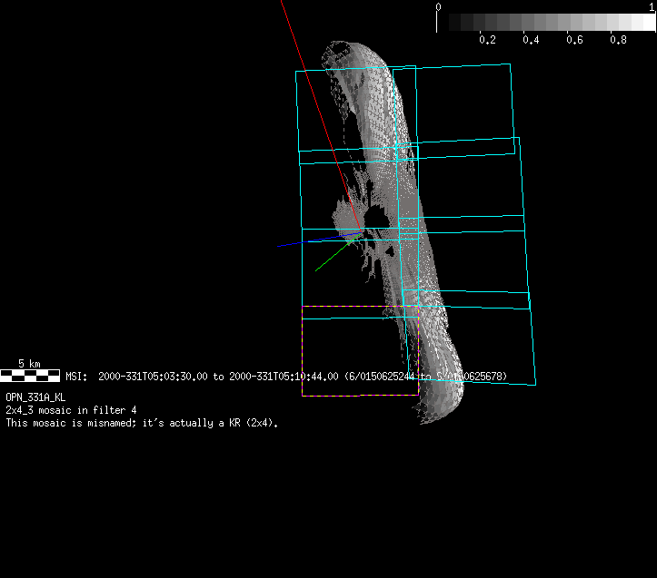Click the 0.4 tick label on colorbar

[x=531, y=40]
